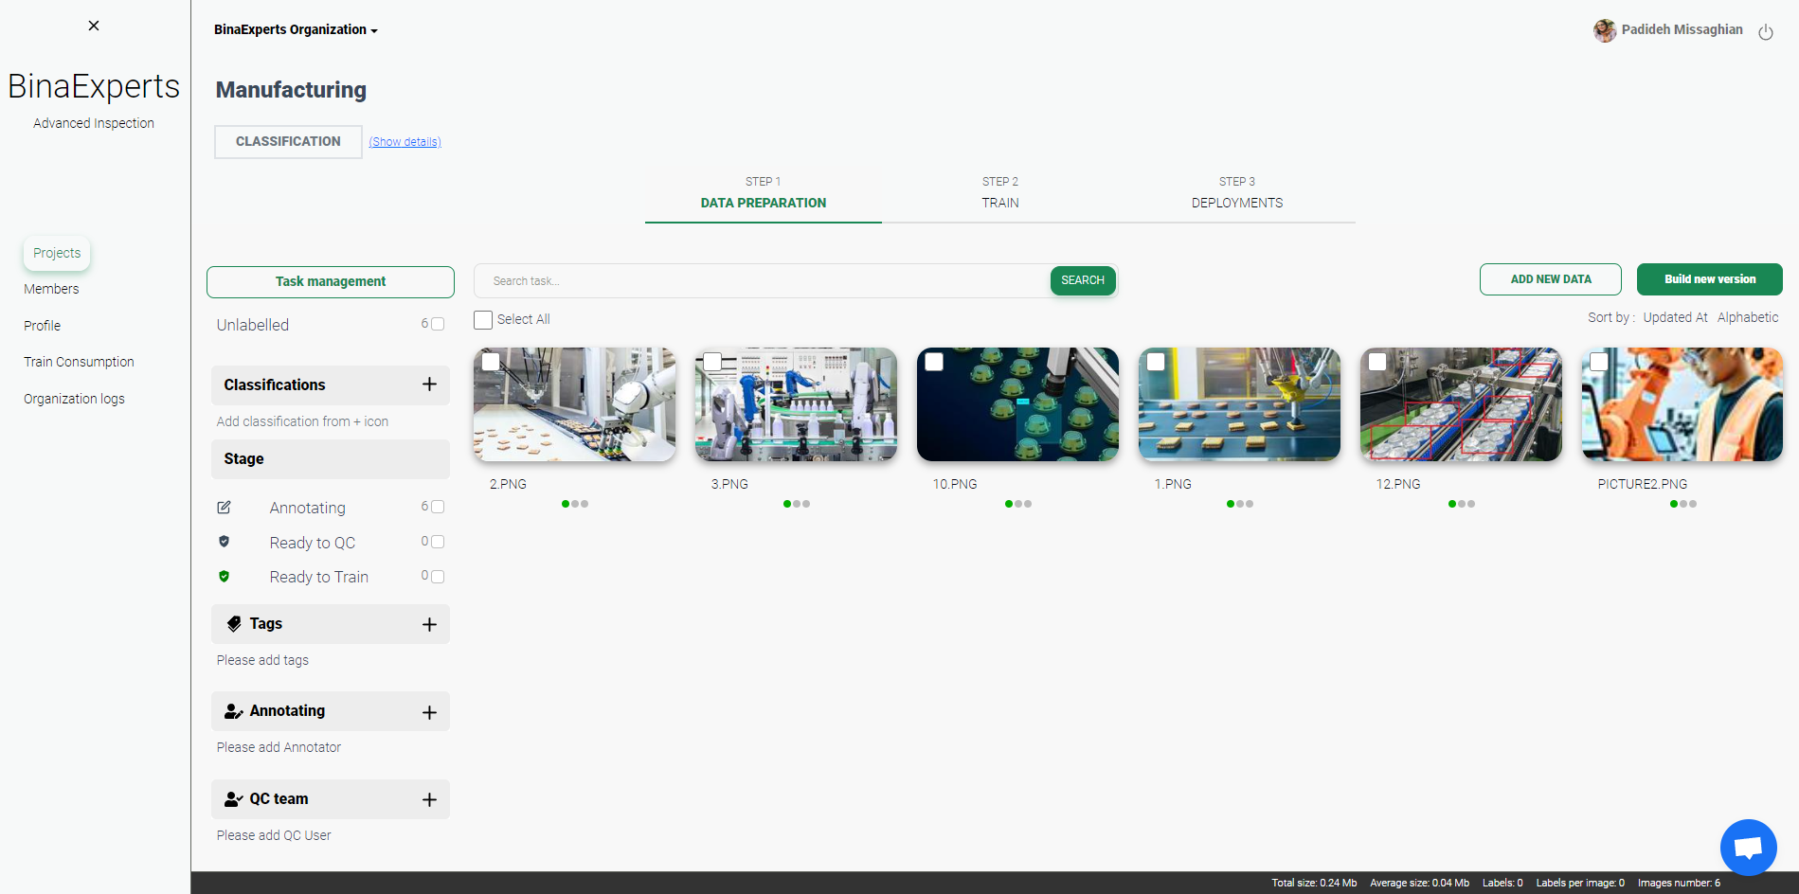Open the BinaExperts Organization dropdown
The height and width of the screenshot is (894, 1799).
[296, 29]
